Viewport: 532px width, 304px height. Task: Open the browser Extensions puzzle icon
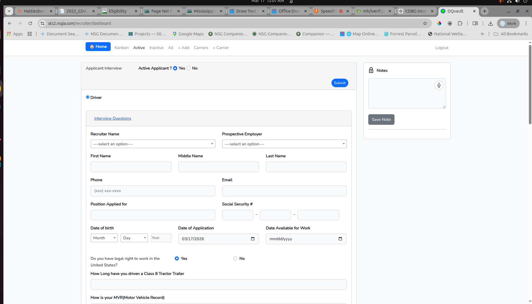click(460, 23)
